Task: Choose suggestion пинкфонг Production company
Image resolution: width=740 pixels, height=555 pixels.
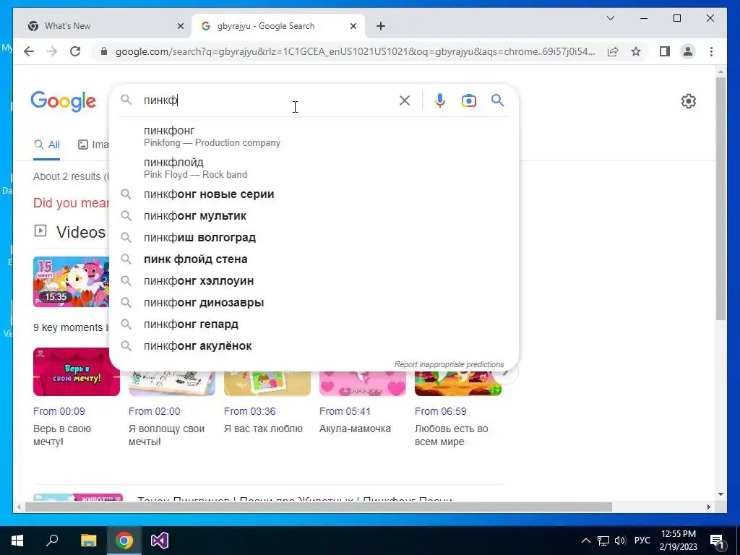Action: pyautogui.click(x=314, y=136)
